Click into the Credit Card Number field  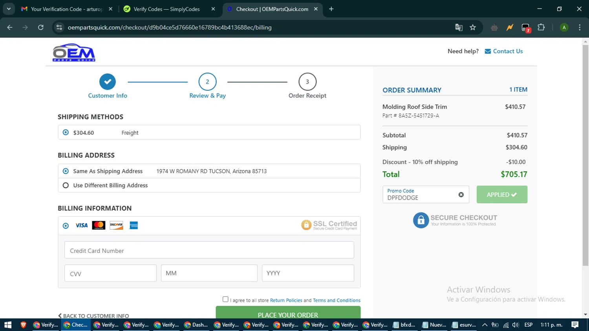coord(209,250)
